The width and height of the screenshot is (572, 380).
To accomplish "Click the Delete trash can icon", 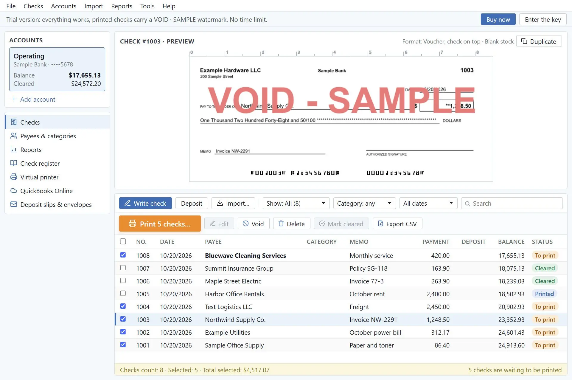I will click(281, 224).
